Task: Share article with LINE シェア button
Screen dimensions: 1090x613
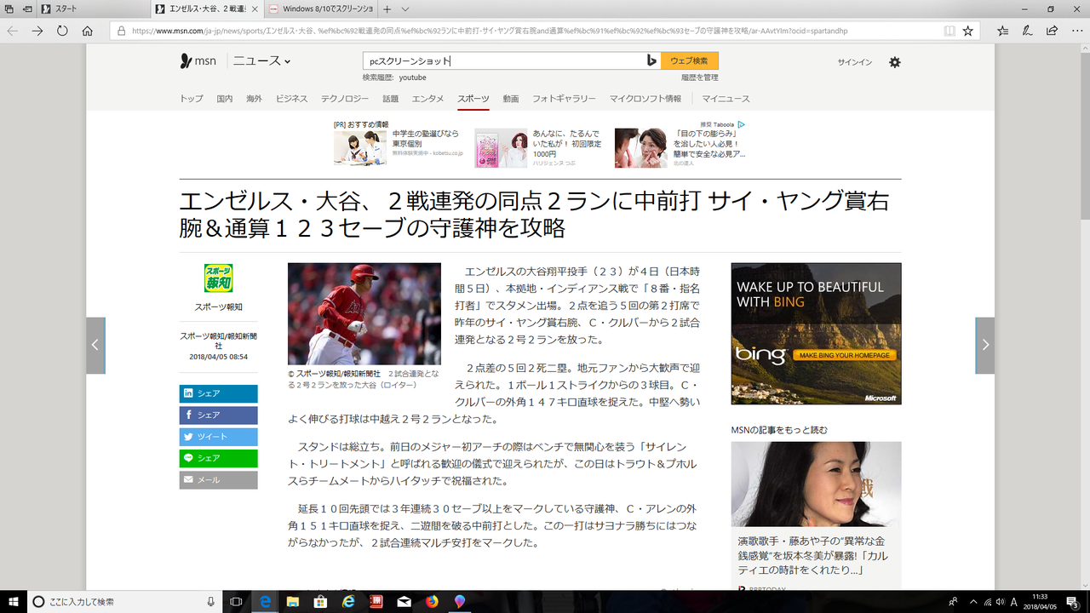Action: [218, 458]
